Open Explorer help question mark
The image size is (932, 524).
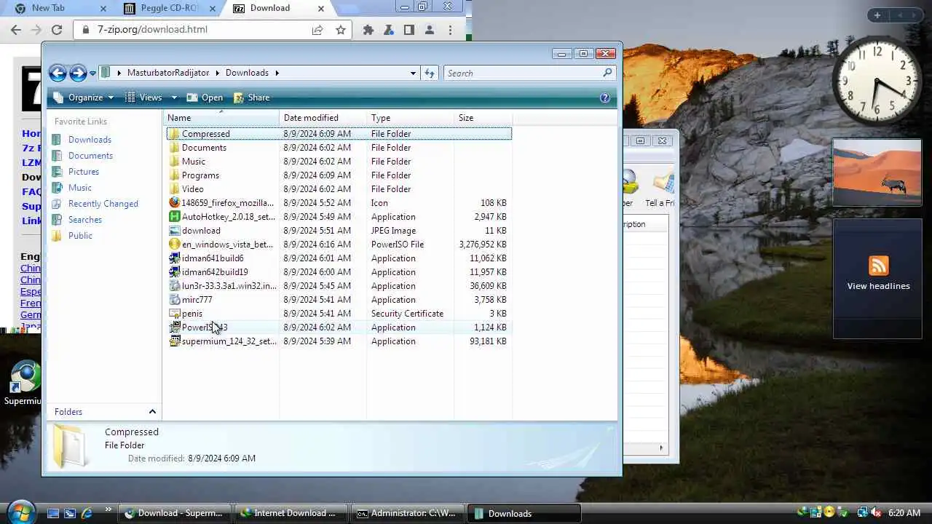(604, 98)
